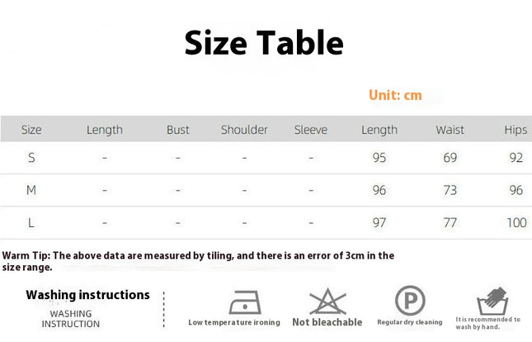Select the Hips column header
The image size is (532, 342).
tap(516, 130)
